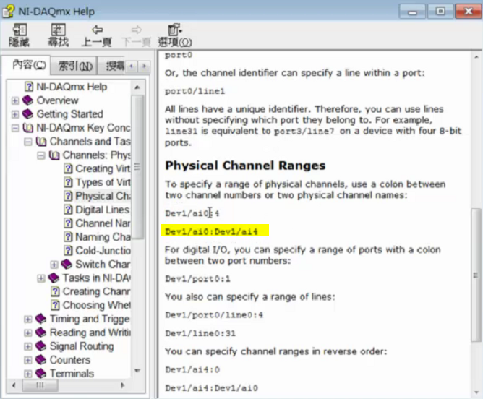This screenshot has width=483, height=399.
Task: Click the Dev1/ai4:Dev1/ai0 example text
Action: [211, 387]
